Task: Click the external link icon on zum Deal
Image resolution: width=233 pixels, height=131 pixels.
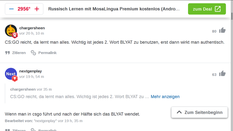Action: 218,9
